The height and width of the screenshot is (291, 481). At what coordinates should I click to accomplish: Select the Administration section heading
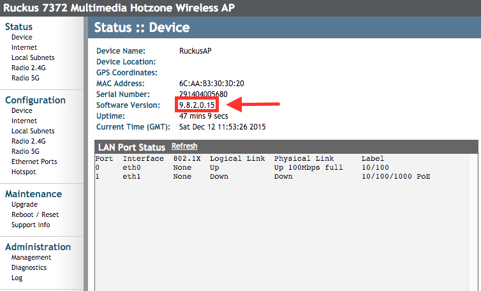(38, 247)
